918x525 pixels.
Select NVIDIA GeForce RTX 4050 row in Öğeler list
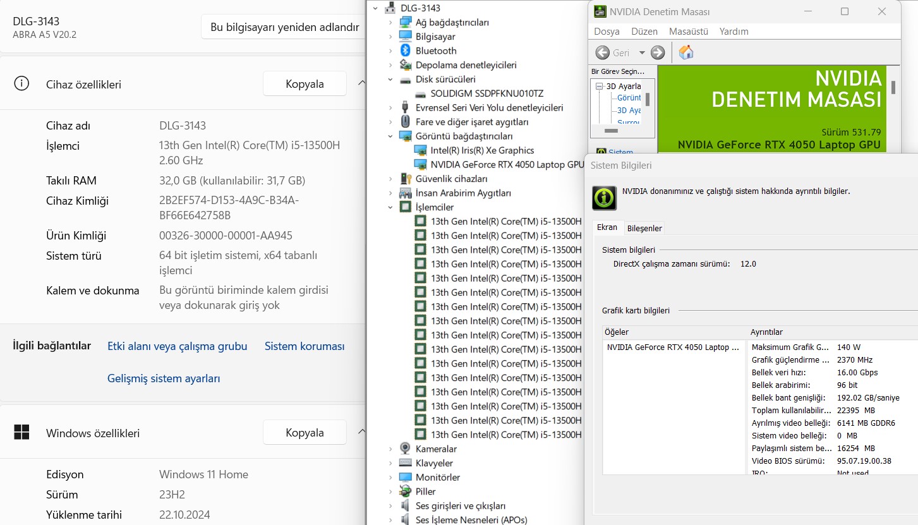[x=673, y=347]
